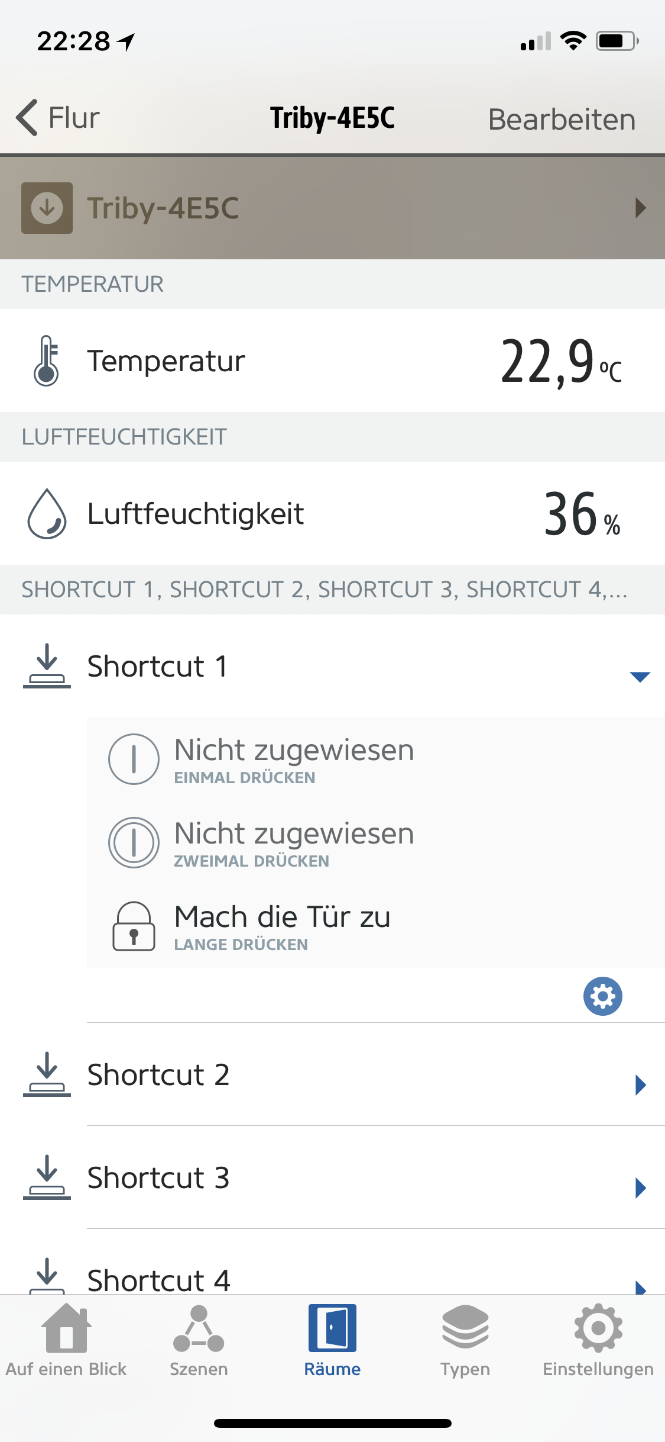The image size is (665, 1442).
Task: Tap the double-press icon for Zweimal Drücken
Action: pyautogui.click(x=134, y=842)
